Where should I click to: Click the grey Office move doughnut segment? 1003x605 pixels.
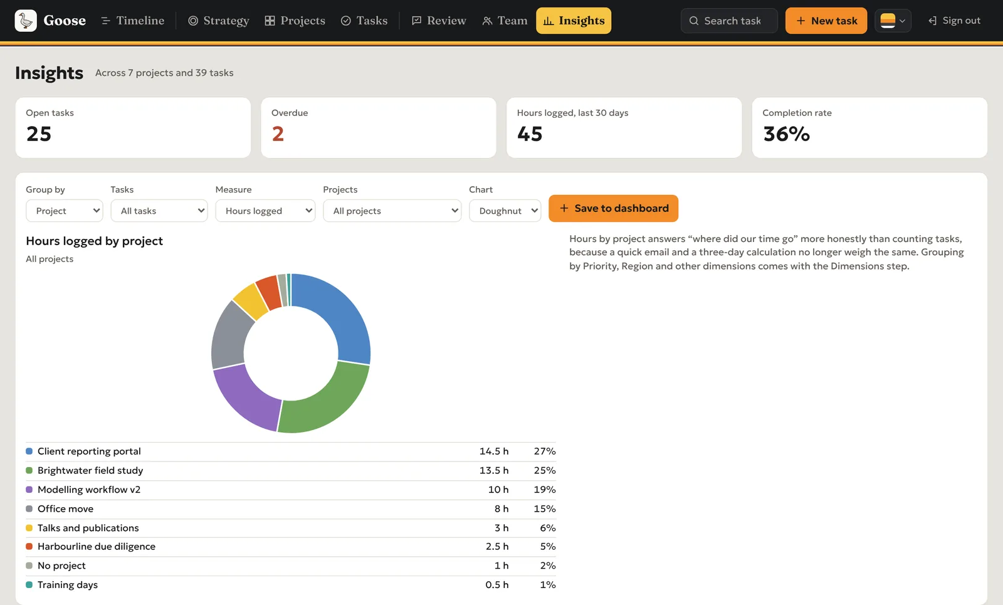(x=229, y=335)
